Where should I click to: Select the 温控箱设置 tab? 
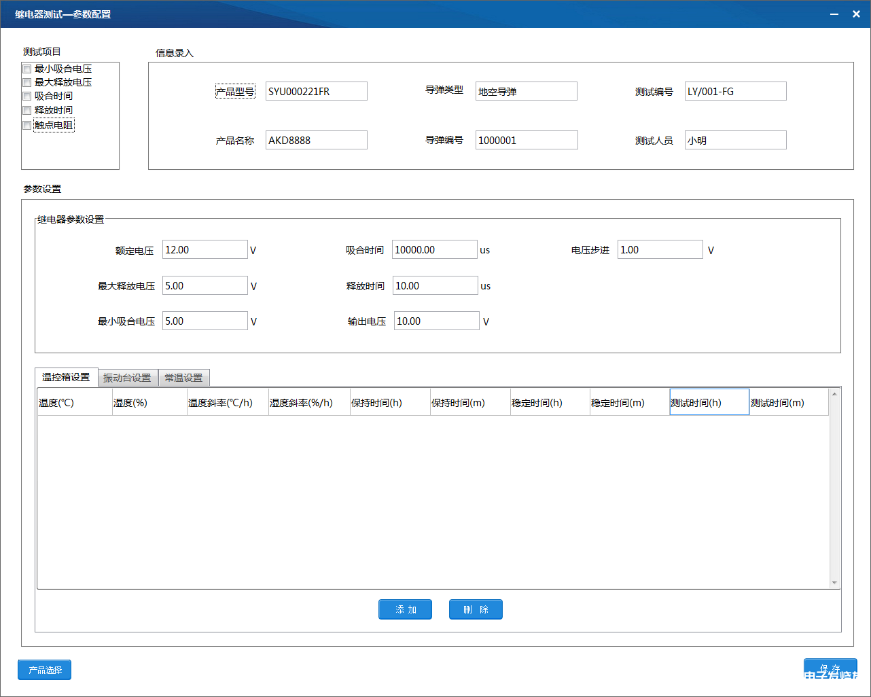pos(66,377)
